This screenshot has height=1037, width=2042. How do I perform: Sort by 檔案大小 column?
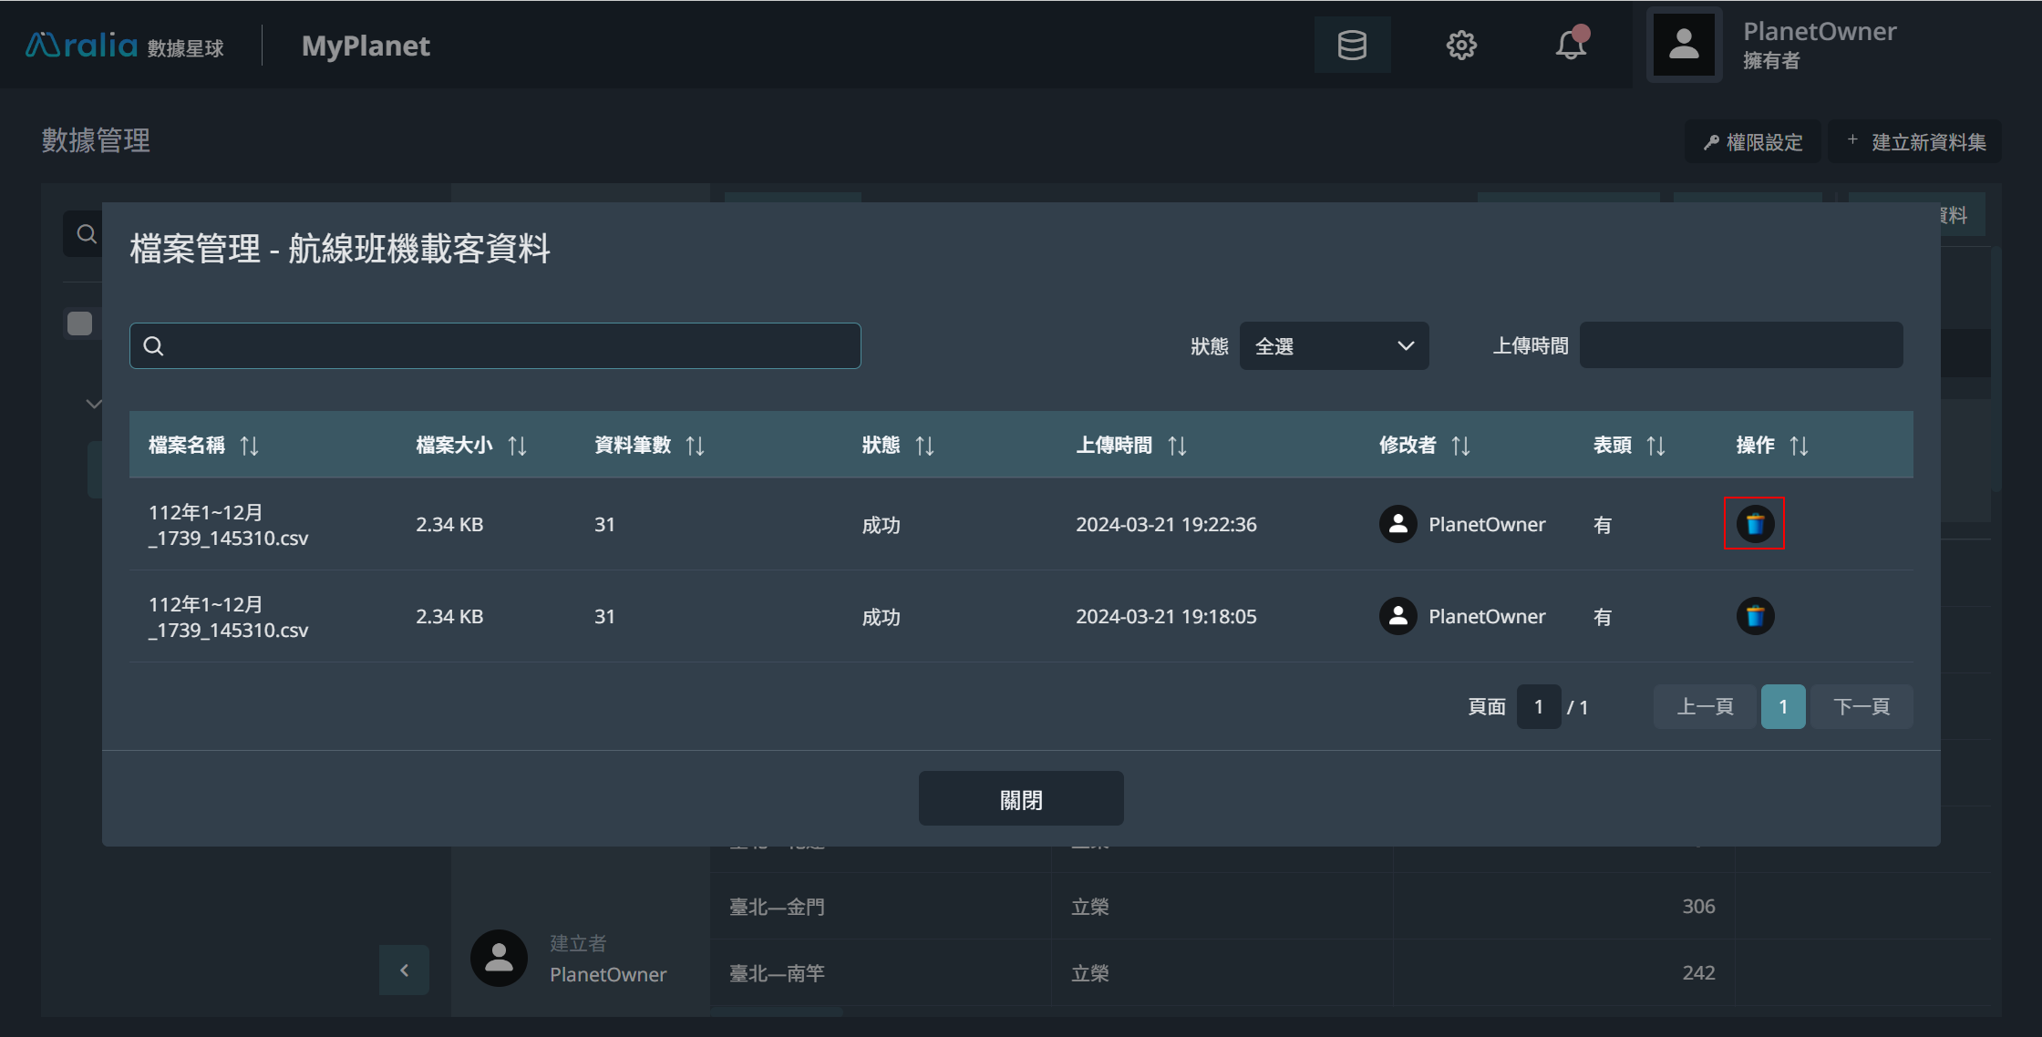coord(518,446)
